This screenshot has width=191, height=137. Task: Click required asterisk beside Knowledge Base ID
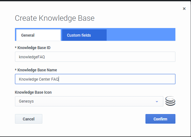[16, 48]
